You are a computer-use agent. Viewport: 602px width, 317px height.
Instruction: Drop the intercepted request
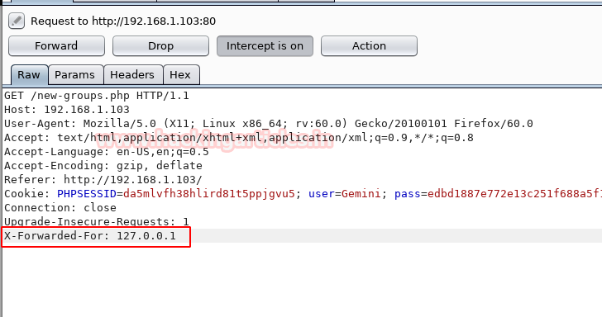(160, 46)
